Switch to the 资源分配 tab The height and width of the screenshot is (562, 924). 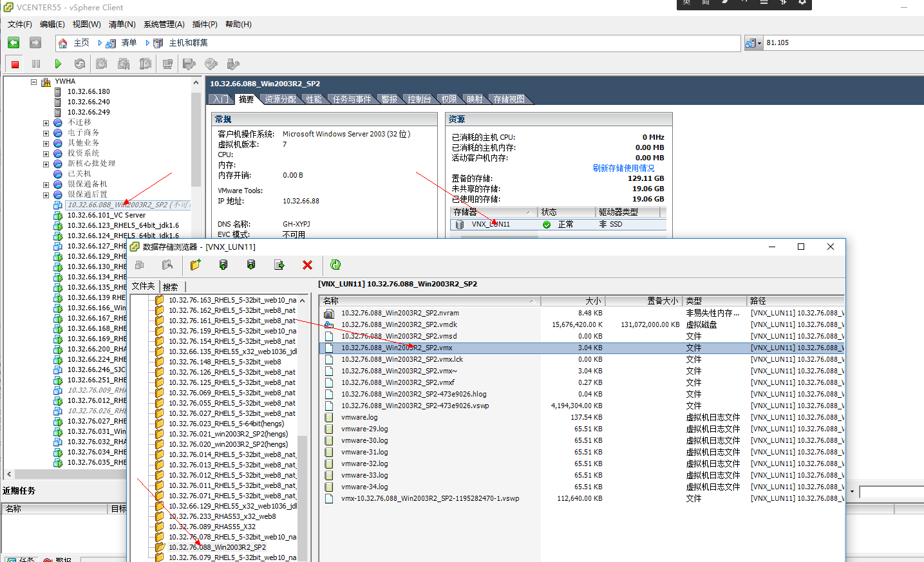(280, 99)
